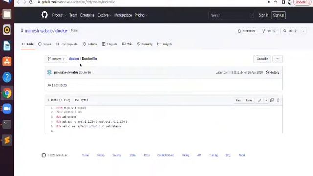Open the Security tab
This screenshot has width=313, height=176.
point(145,44)
